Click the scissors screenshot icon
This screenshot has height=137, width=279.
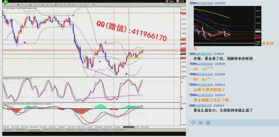click(x=201, y=123)
